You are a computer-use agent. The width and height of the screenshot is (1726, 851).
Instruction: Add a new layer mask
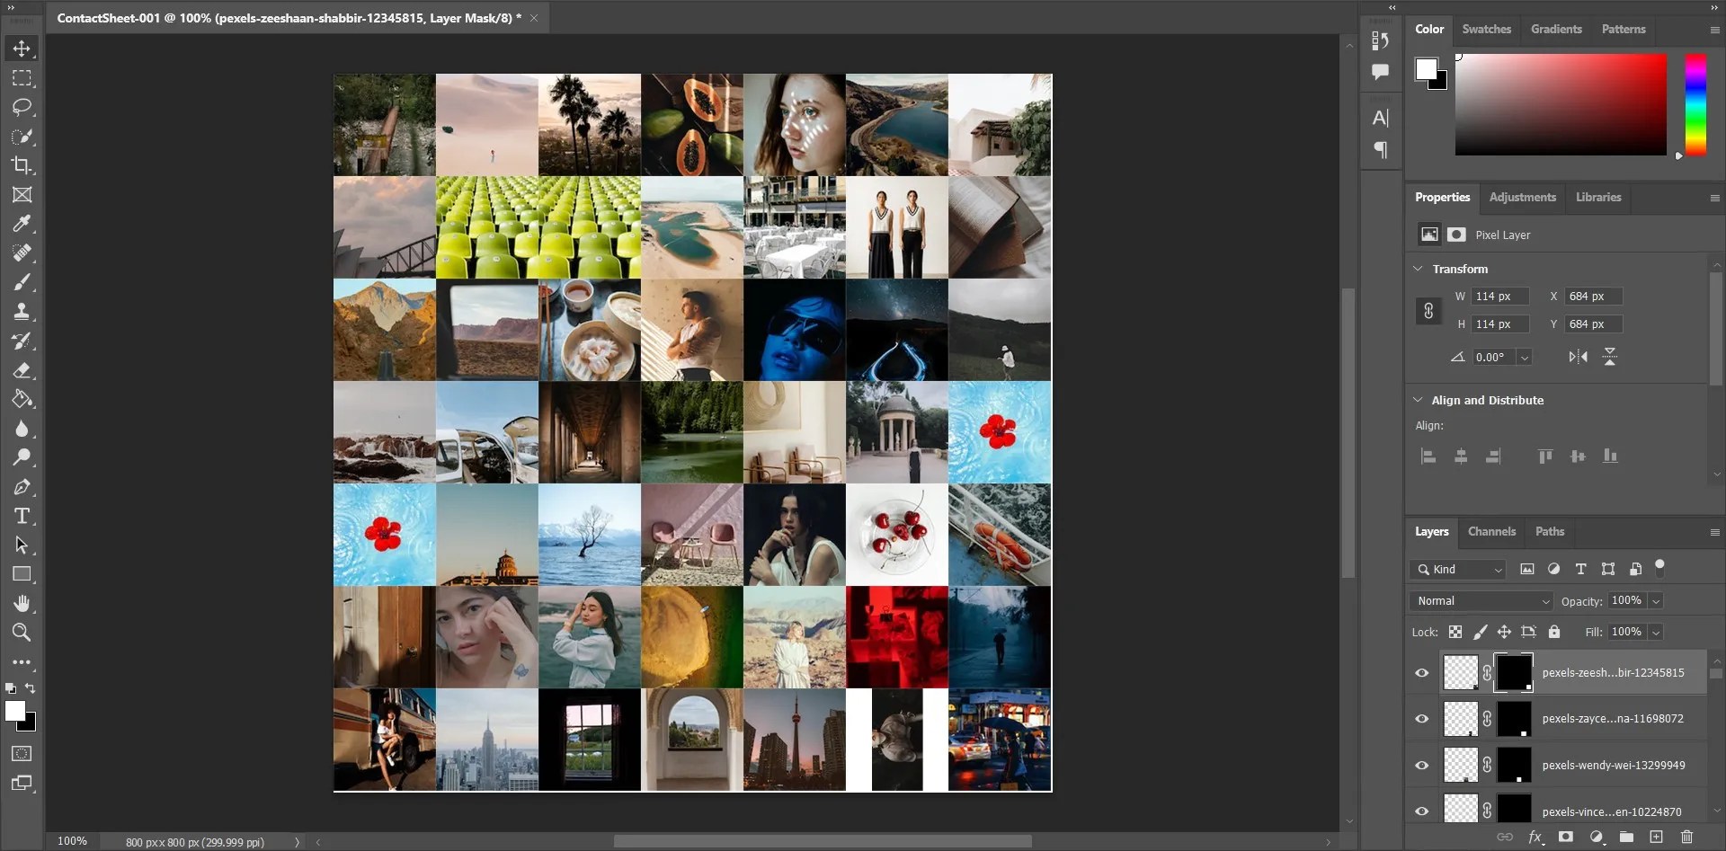(x=1566, y=837)
